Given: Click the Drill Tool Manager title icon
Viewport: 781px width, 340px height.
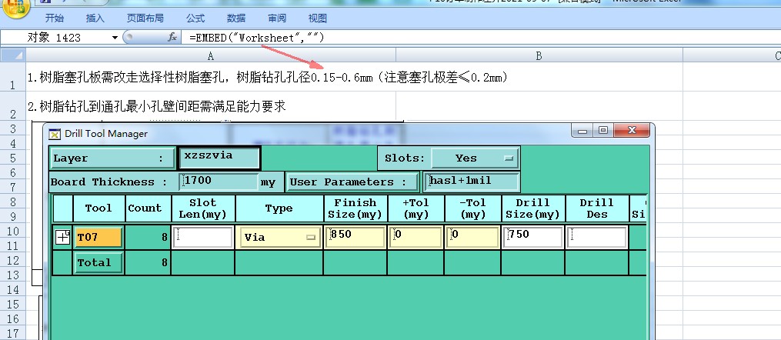Looking at the screenshot, I should point(55,133).
